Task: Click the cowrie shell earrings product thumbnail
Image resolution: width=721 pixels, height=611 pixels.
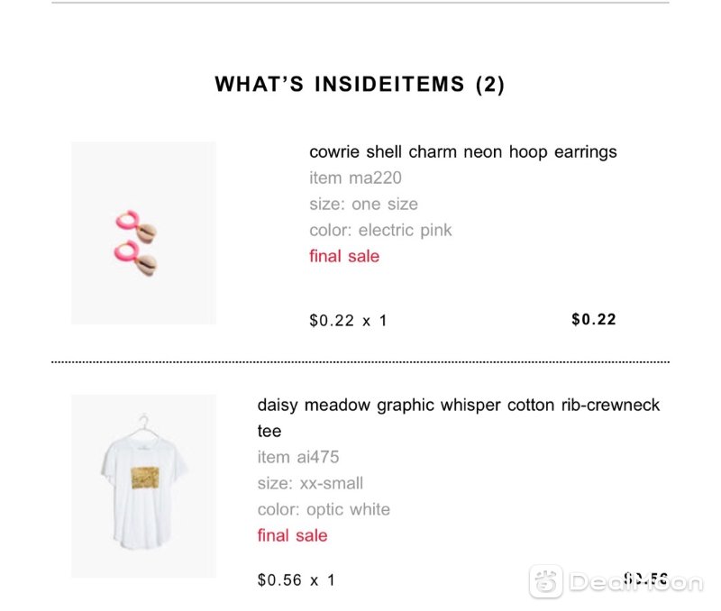Action: click(x=143, y=233)
